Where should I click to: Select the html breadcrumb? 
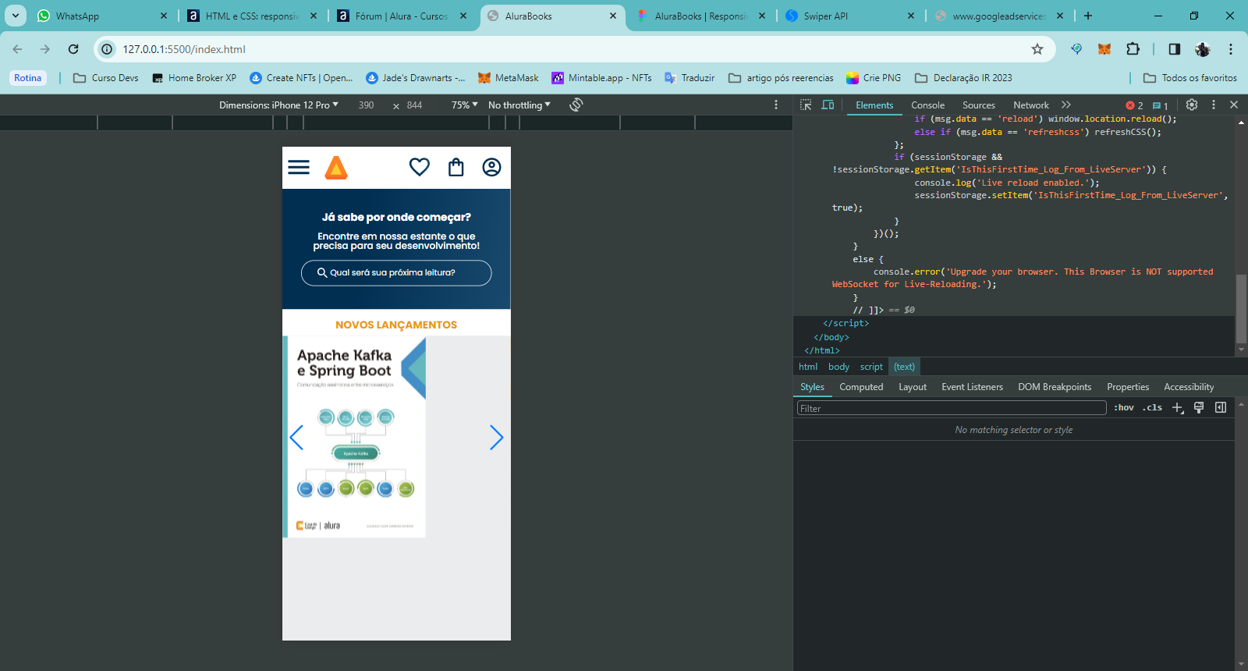click(808, 367)
